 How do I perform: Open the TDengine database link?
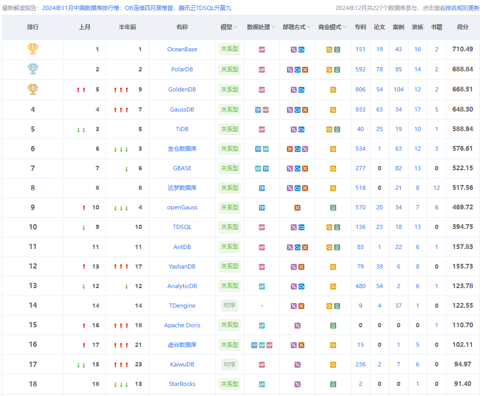pos(182,306)
